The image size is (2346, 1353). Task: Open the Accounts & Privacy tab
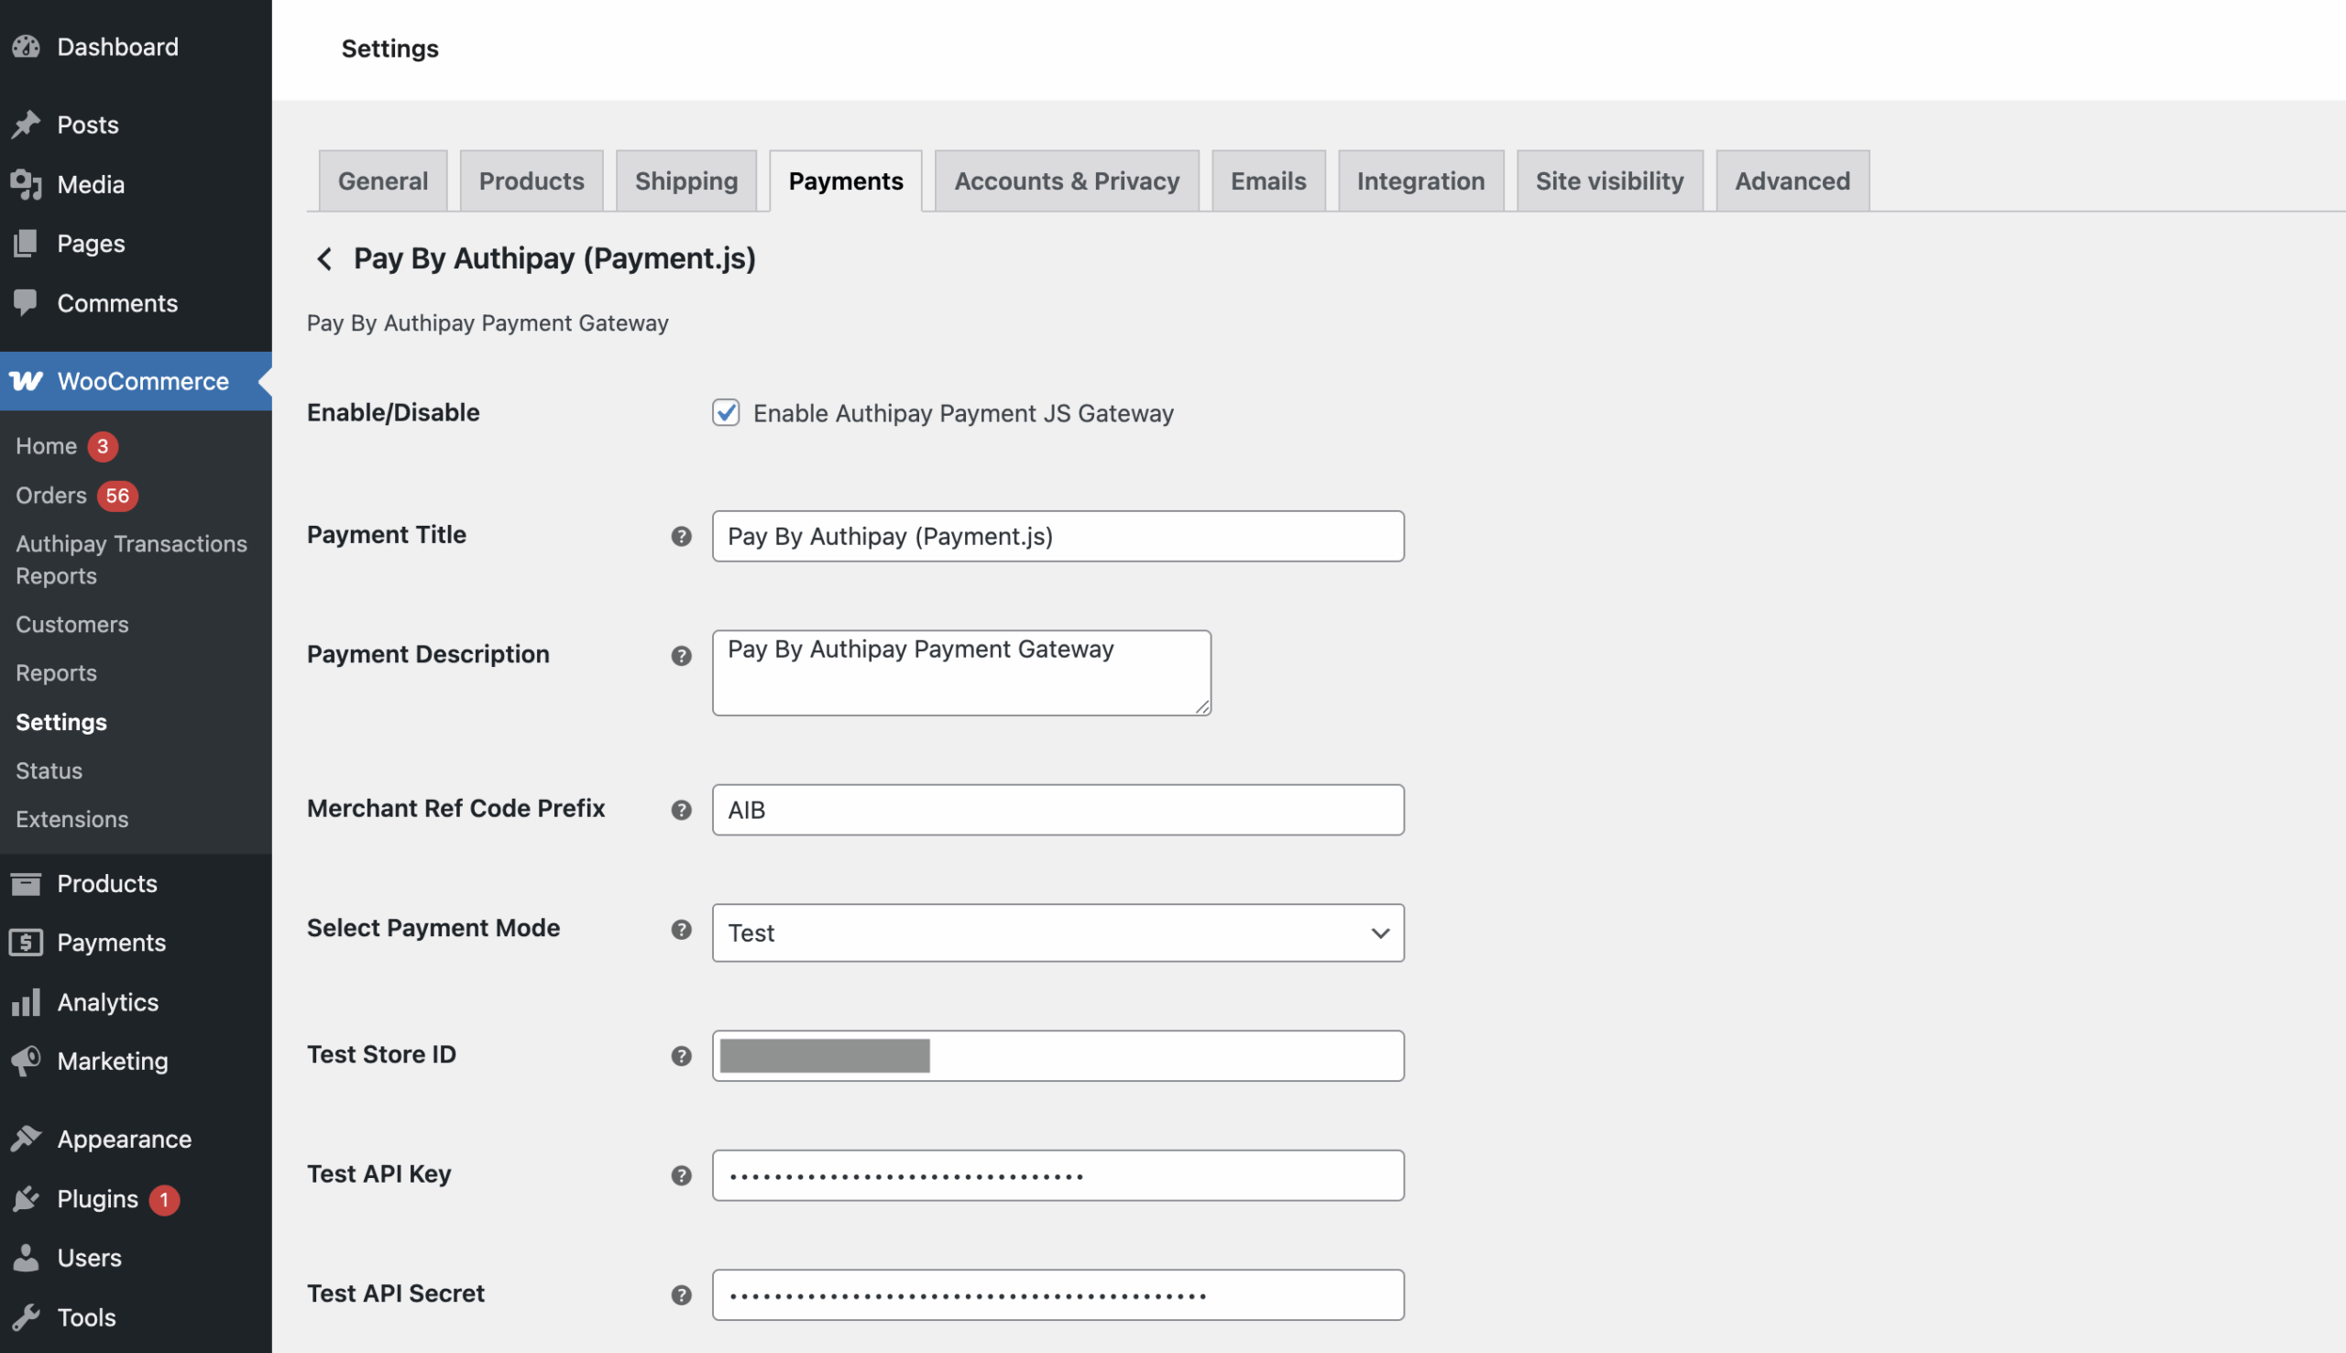point(1067,180)
